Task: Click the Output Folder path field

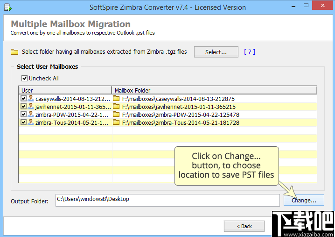Action: tap(167, 200)
